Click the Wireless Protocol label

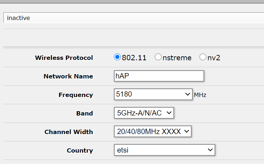point(64,58)
